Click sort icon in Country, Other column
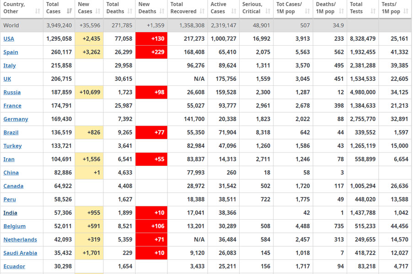 tap(38, 11)
